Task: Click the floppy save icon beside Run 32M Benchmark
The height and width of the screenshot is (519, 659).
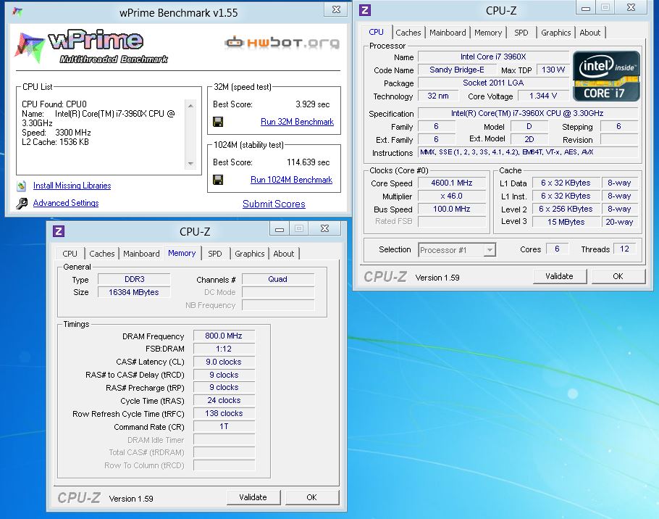Action: tap(218, 122)
